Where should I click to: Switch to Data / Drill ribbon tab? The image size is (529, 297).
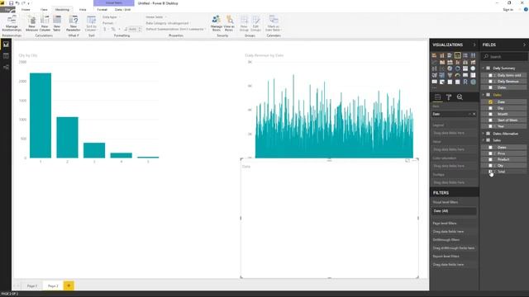point(123,9)
